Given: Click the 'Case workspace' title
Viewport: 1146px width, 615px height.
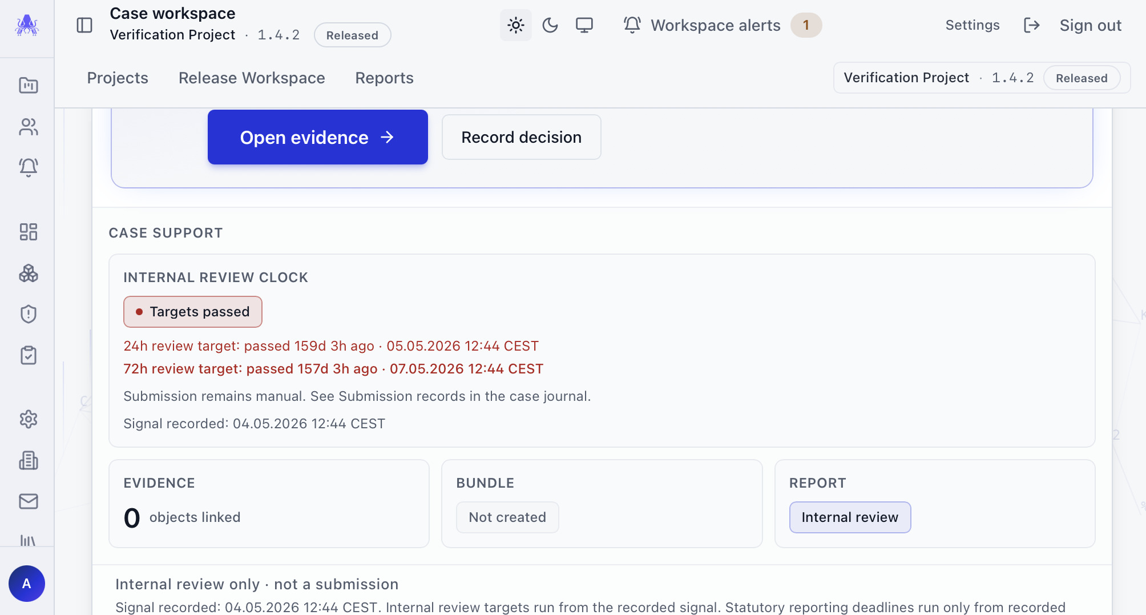Looking at the screenshot, I should click(172, 13).
